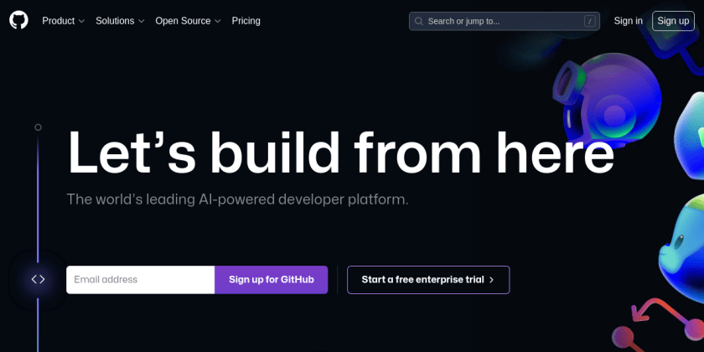Click the Sign up button in header

point(673,21)
